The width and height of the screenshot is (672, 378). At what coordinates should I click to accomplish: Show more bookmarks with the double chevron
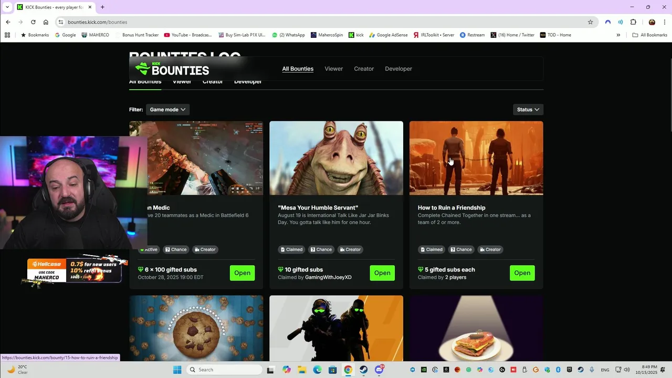[618, 35]
